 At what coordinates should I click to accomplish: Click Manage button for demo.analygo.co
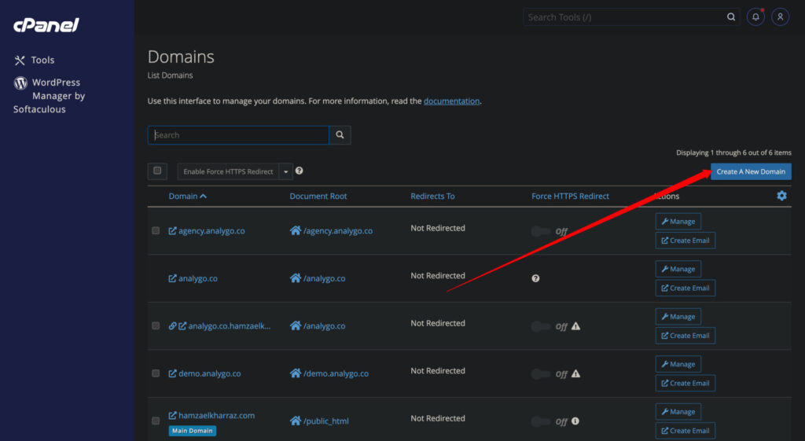coord(678,365)
